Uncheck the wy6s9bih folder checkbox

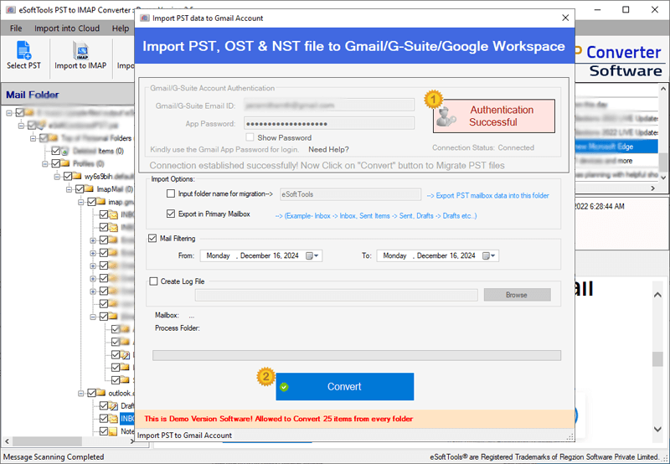click(68, 176)
